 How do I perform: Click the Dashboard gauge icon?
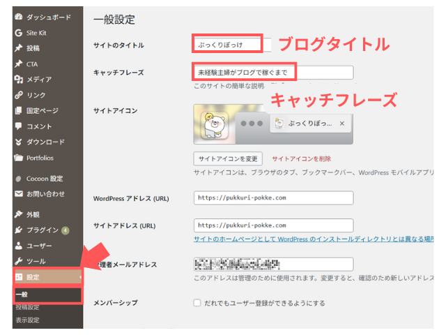(x=18, y=17)
